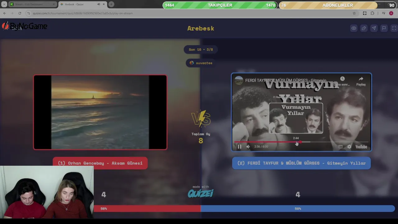
Task: Pause the YouTube video
Action: tap(239, 147)
